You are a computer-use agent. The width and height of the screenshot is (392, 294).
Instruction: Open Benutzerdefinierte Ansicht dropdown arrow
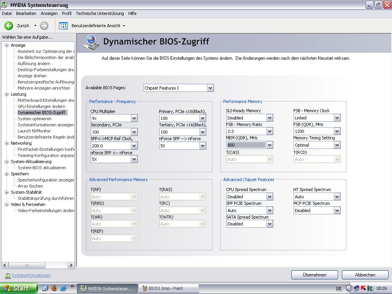[124, 26]
